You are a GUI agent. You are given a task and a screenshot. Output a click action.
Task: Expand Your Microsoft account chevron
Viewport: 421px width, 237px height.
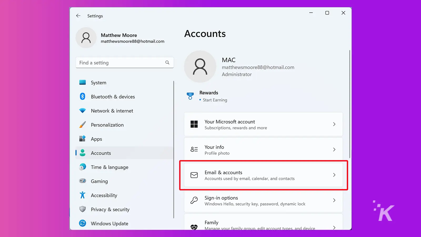pos(334,124)
